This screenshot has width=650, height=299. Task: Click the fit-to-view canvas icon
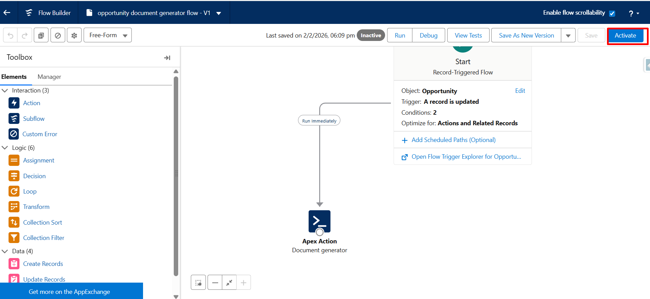point(229,283)
